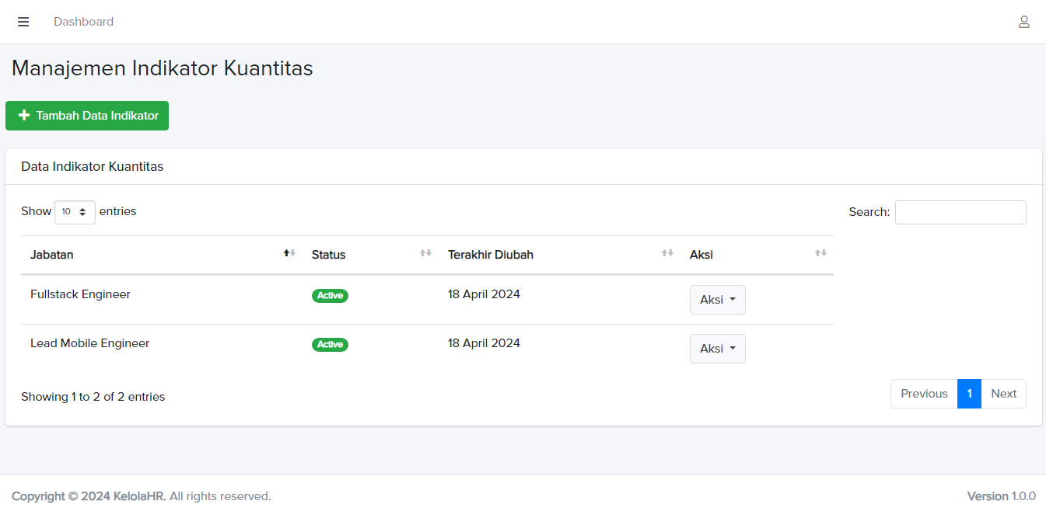Expand Aksi dropdown for Fullstack Engineer
Viewport: 1046px width, 518px height.
[x=717, y=300]
